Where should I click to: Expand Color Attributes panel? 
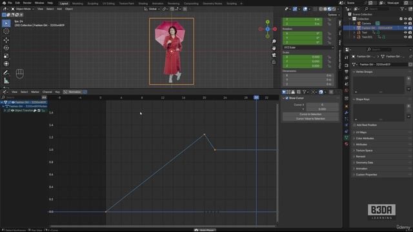pyautogui.click(x=365, y=139)
